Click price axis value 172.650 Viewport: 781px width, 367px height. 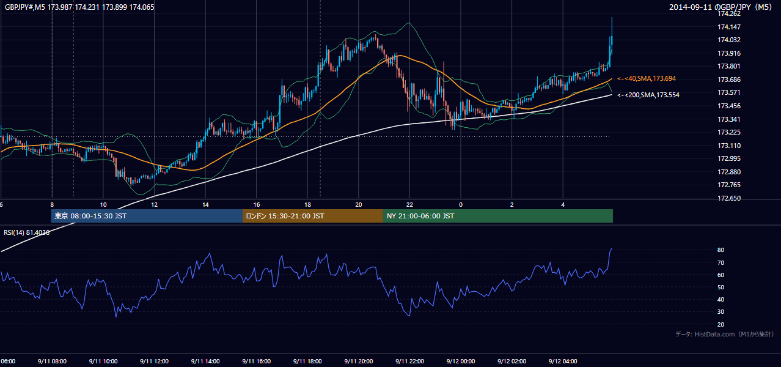coord(728,198)
